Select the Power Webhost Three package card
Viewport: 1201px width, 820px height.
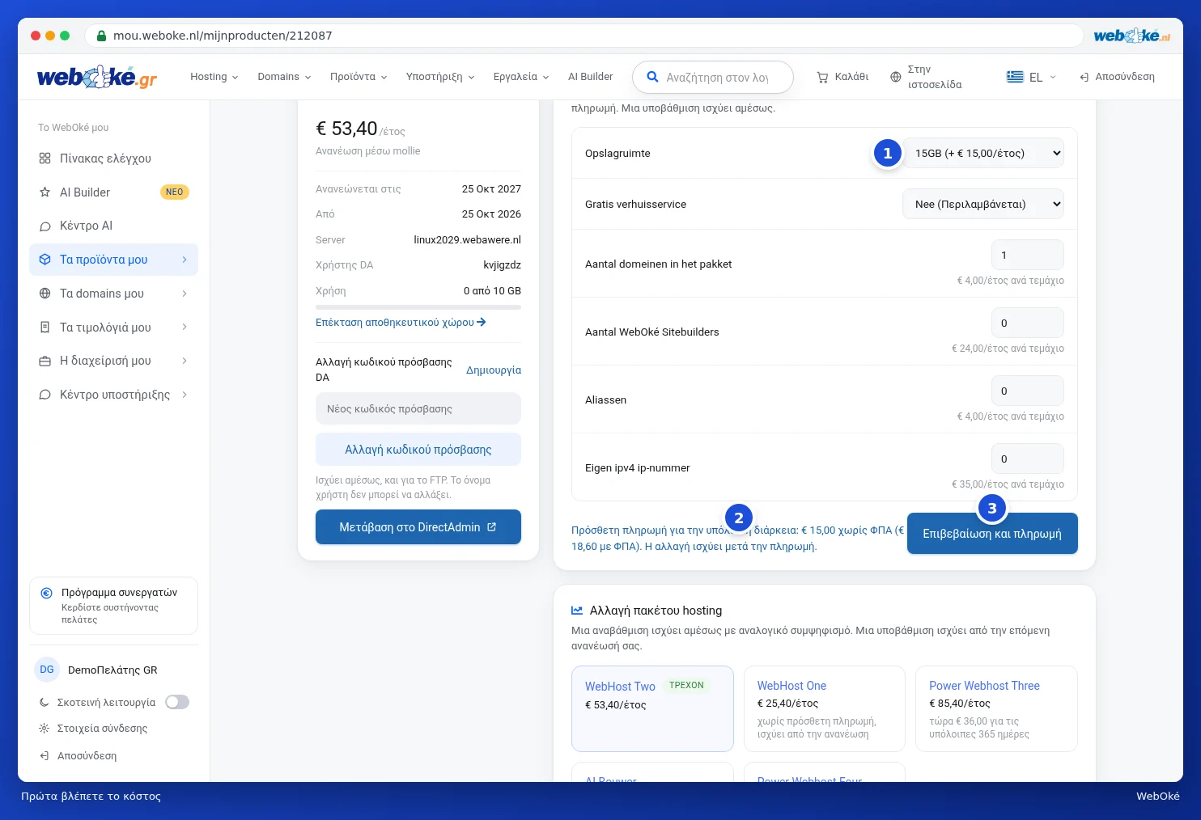[x=996, y=708]
